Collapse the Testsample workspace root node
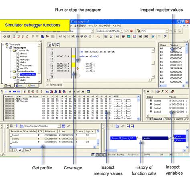 click(x=3, y=45)
